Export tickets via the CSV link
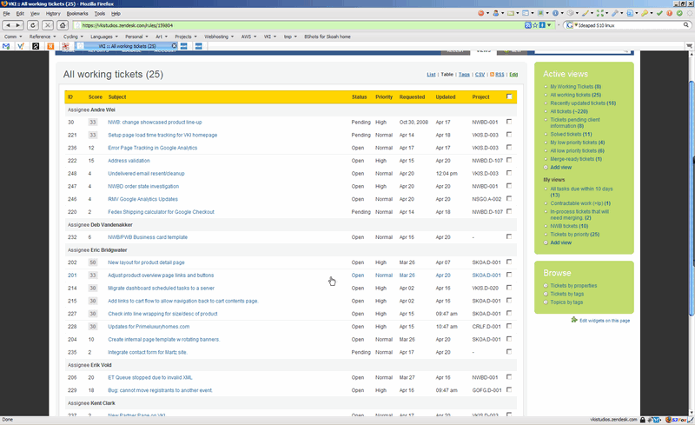 click(x=480, y=75)
